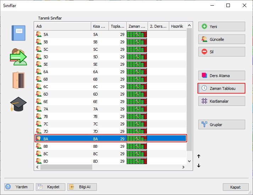253x195 pixels.
Task: Click the graduation cap sidebar icon
Action: (x=18, y=104)
